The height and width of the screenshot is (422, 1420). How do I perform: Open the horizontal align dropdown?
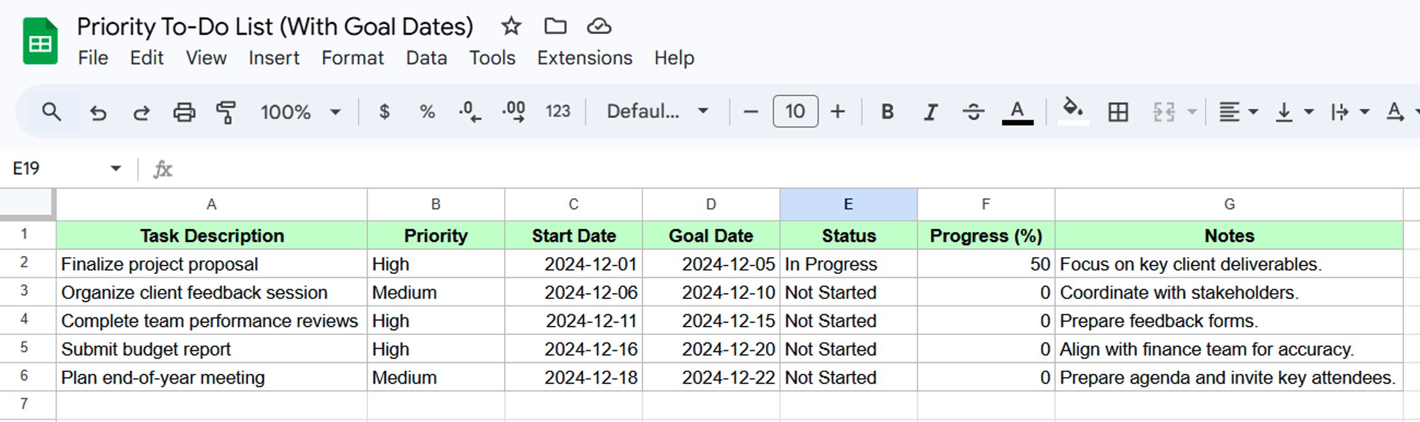(1238, 112)
